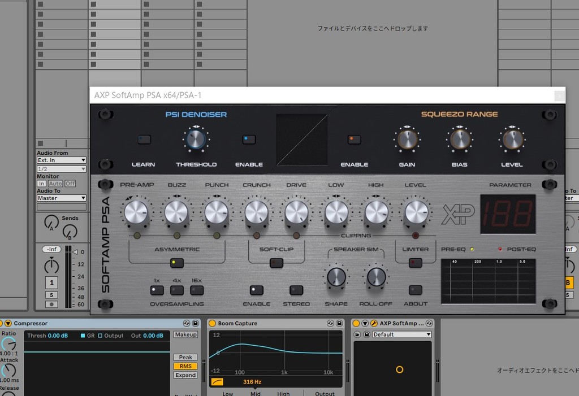Set Monitor to In

point(41,184)
